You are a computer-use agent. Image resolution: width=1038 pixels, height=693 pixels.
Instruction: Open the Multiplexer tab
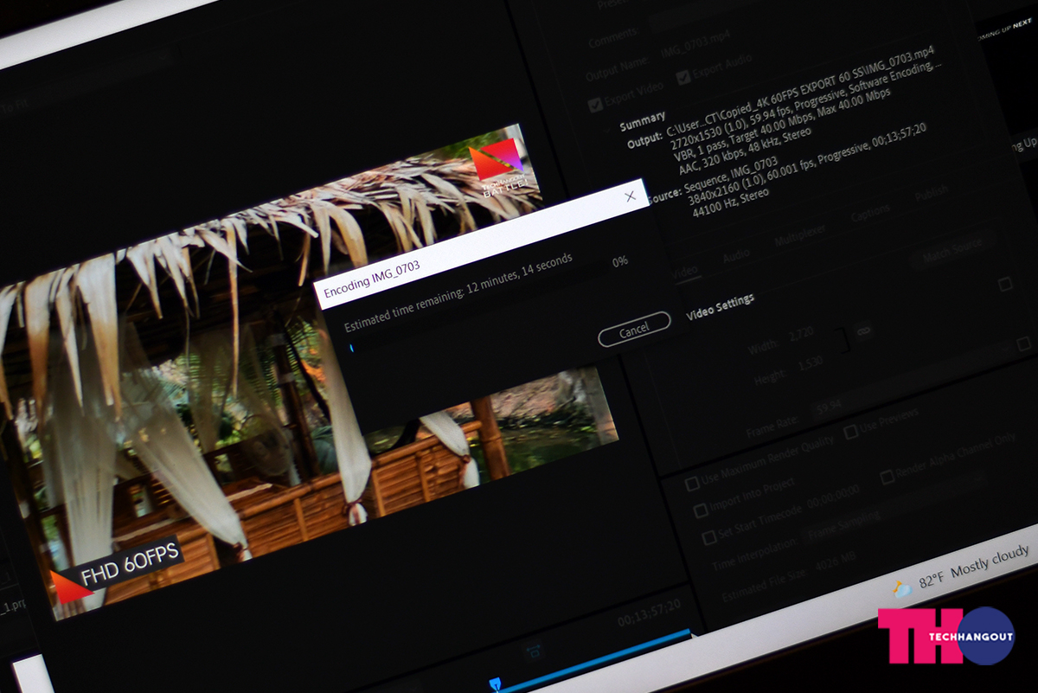[802, 234]
